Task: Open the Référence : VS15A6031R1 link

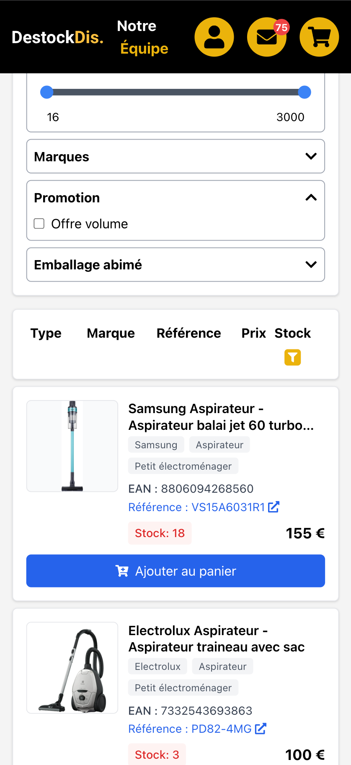Action: tap(197, 507)
